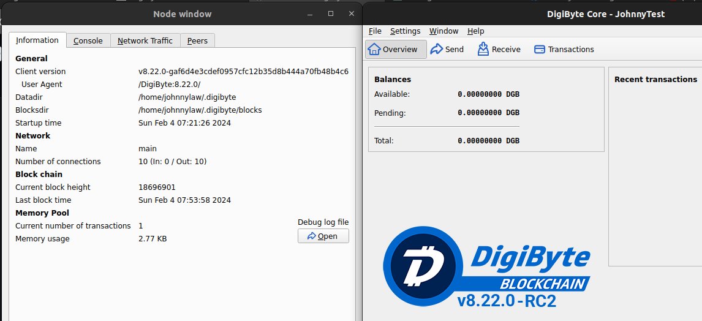The image size is (702, 321).
Task: Click the Node window title bar
Action: point(182,14)
